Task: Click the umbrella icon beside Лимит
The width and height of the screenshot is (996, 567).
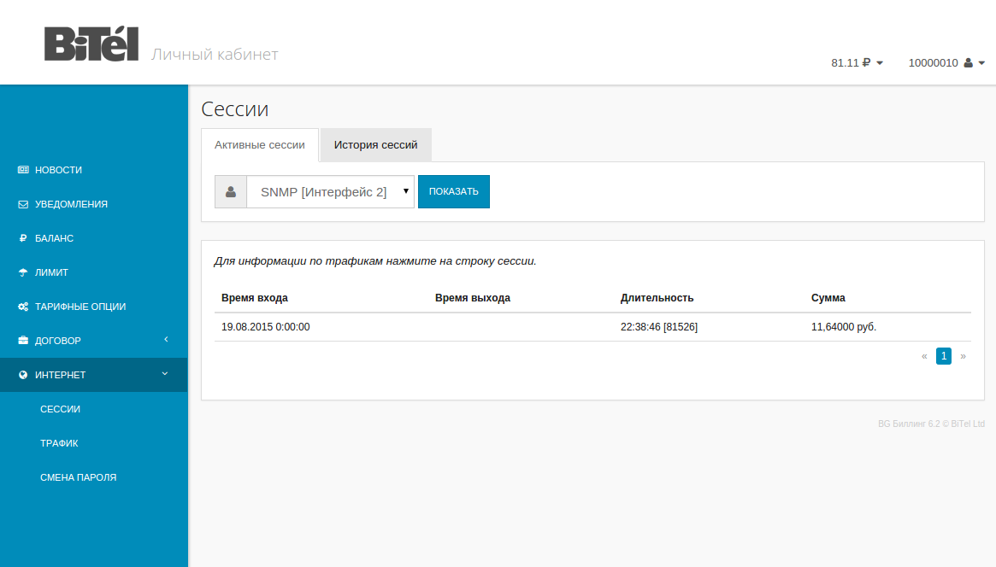Action: [23, 272]
